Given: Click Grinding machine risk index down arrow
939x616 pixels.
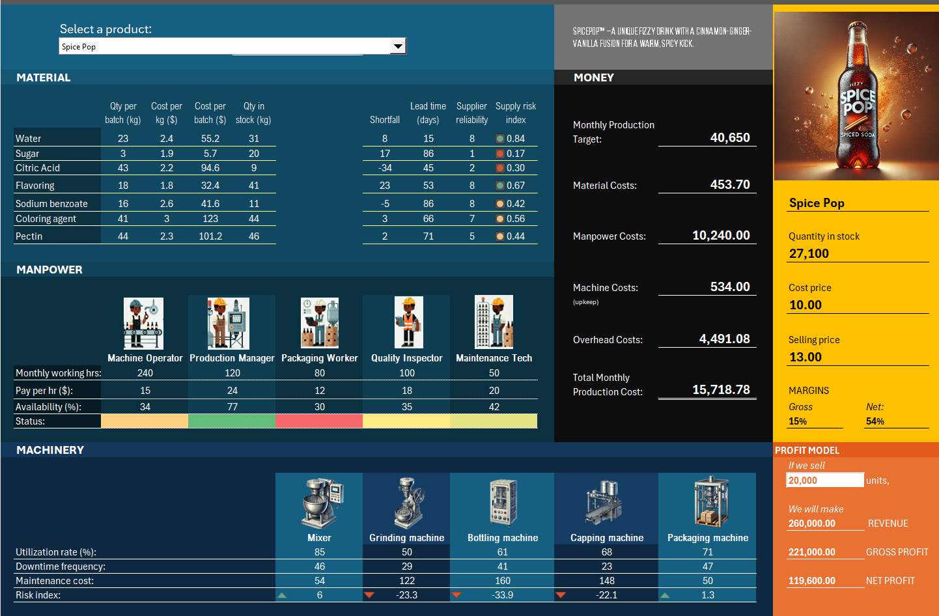Looking at the screenshot, I should pos(369,595).
